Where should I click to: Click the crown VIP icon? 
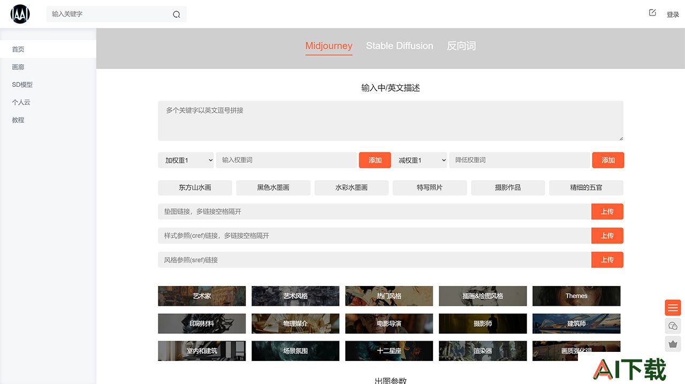(673, 344)
